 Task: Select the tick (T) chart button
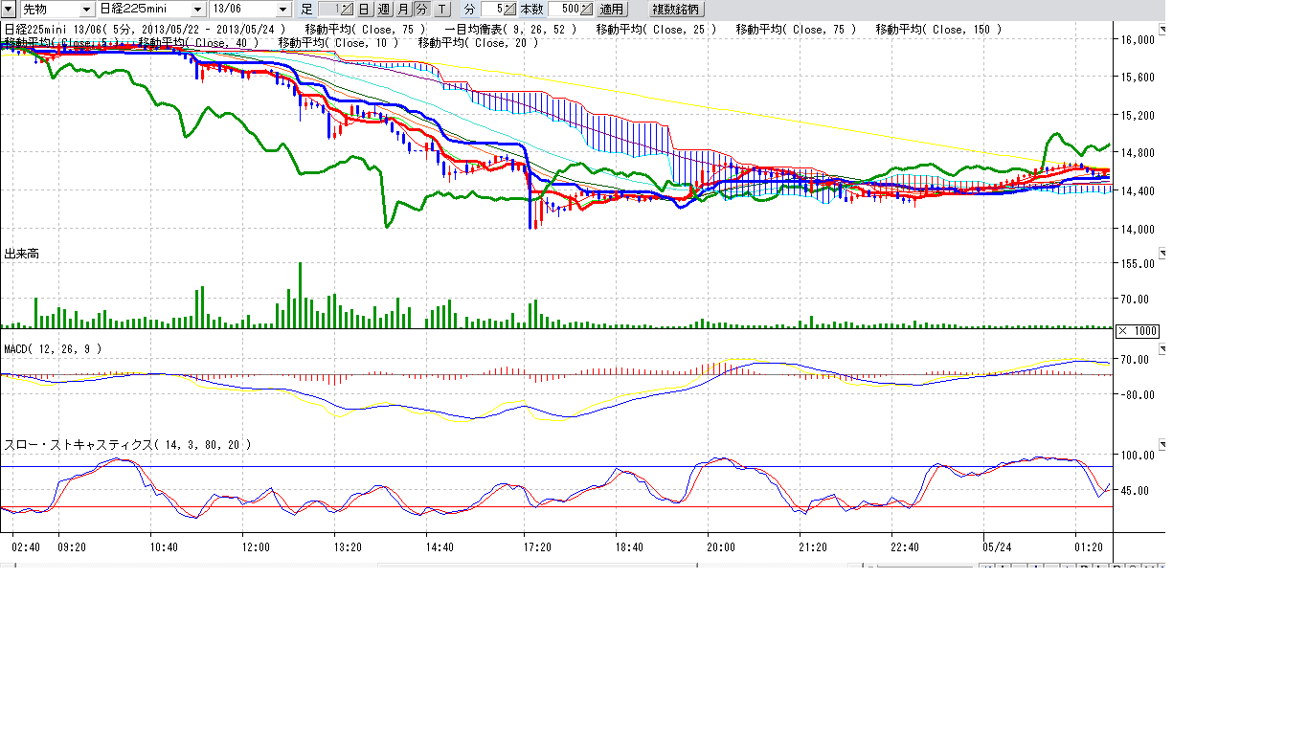click(x=441, y=9)
